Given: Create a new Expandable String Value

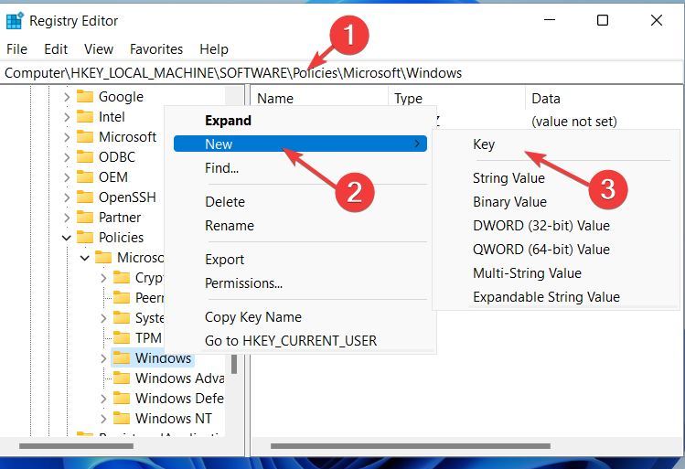Looking at the screenshot, I should point(556,297).
